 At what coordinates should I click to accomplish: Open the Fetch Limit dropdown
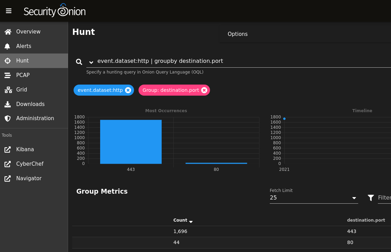314,198
